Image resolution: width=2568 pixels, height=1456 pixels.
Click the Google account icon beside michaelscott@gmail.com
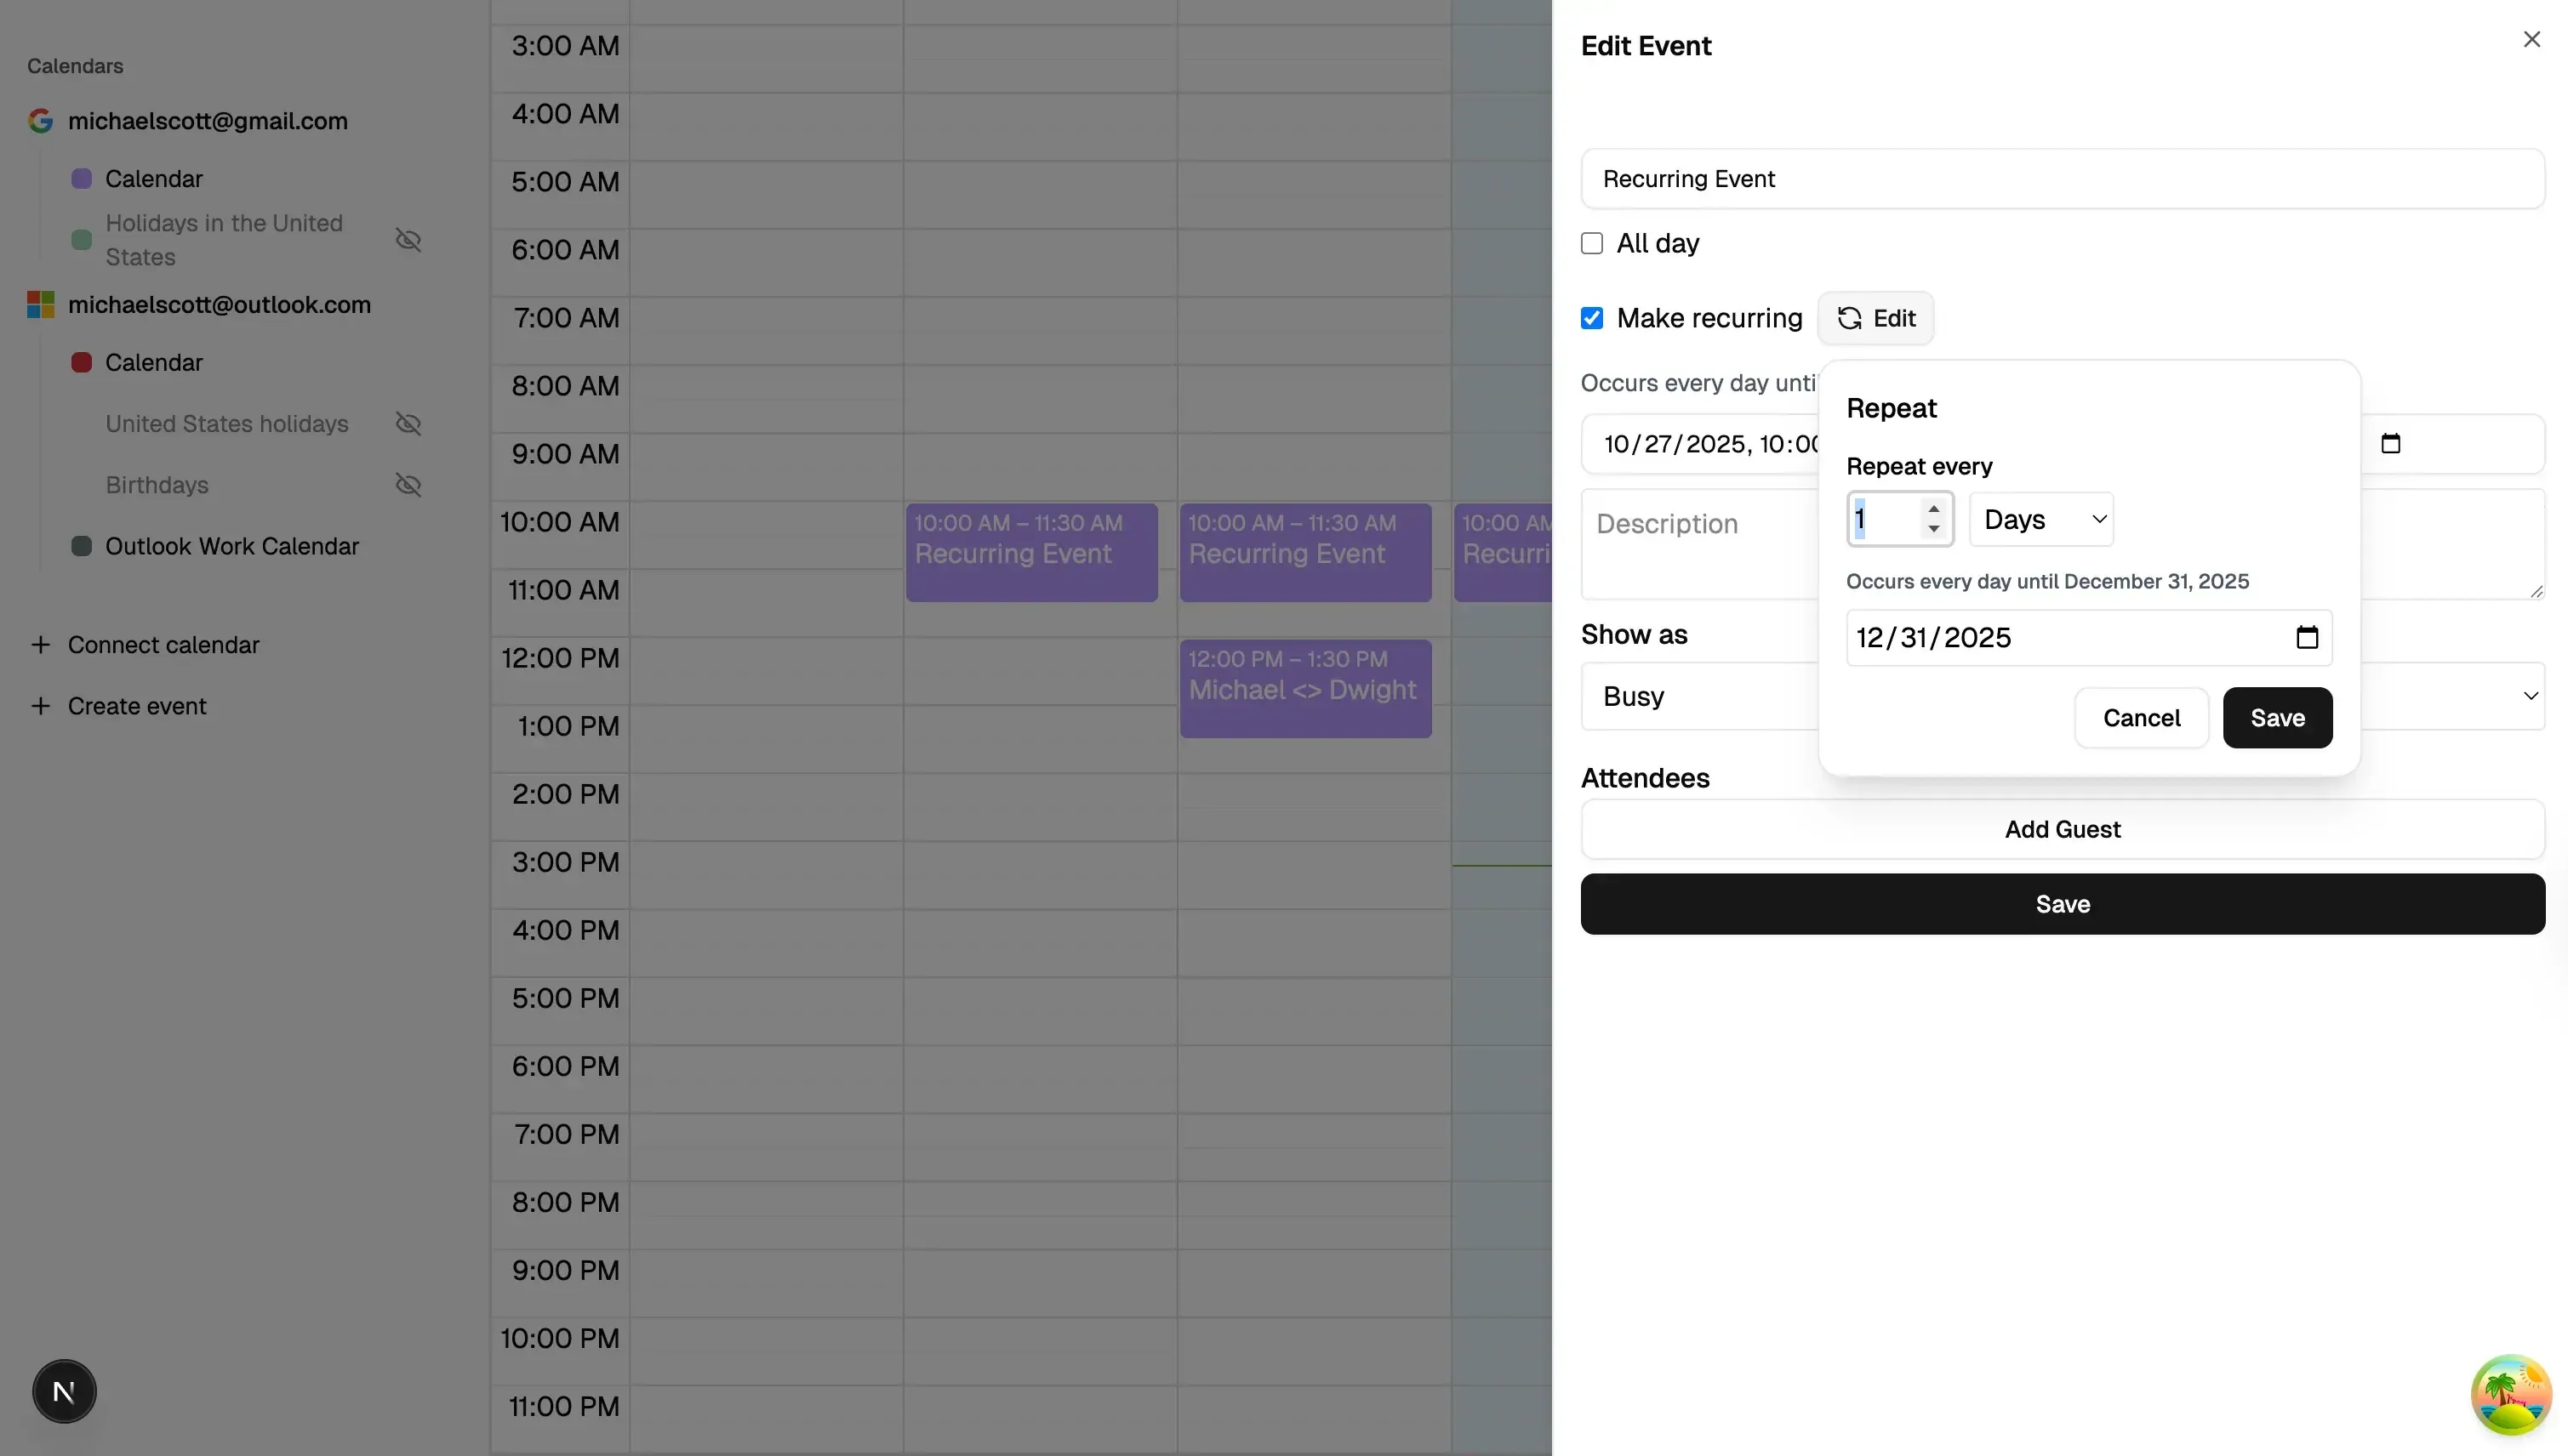40,120
